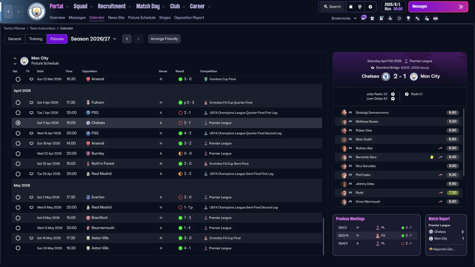
Task: Click the TV icon on Arsenal Carabao Cup Final row
Action: 32,79
